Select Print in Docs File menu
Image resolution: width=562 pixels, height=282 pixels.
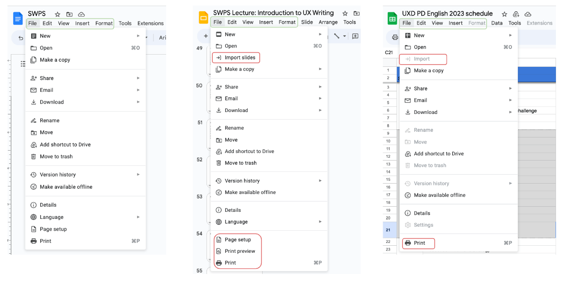(x=86, y=241)
